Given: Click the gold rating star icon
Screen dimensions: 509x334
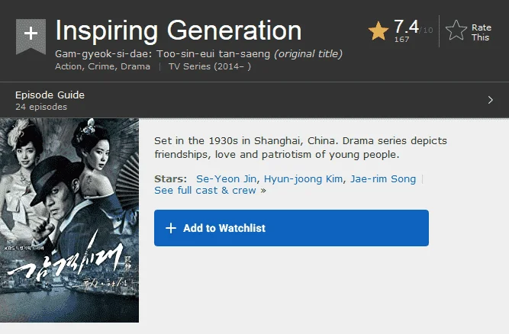Looking at the screenshot, I should coord(379,31).
